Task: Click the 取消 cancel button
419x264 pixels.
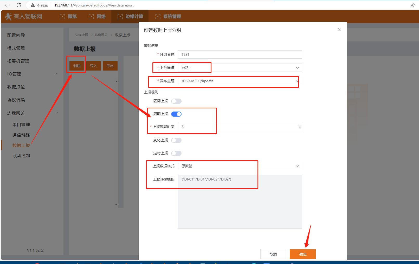Action: click(x=273, y=254)
